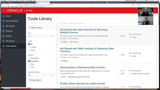Click the magnifier icon in search box
Image resolution: width=160 pixels, height=90 pixels.
(x=30, y=27)
